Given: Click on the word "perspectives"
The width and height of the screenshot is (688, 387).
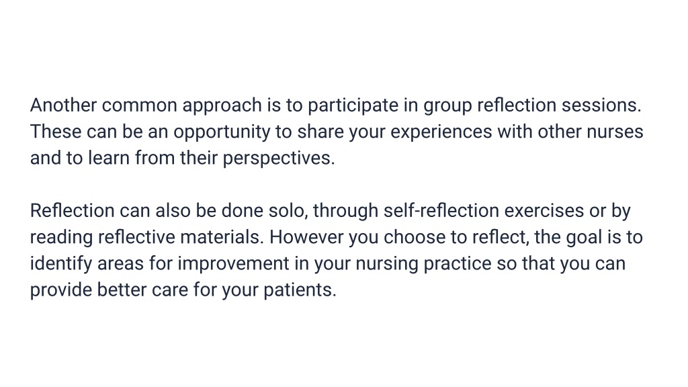Looking at the screenshot, I should 279,159.
